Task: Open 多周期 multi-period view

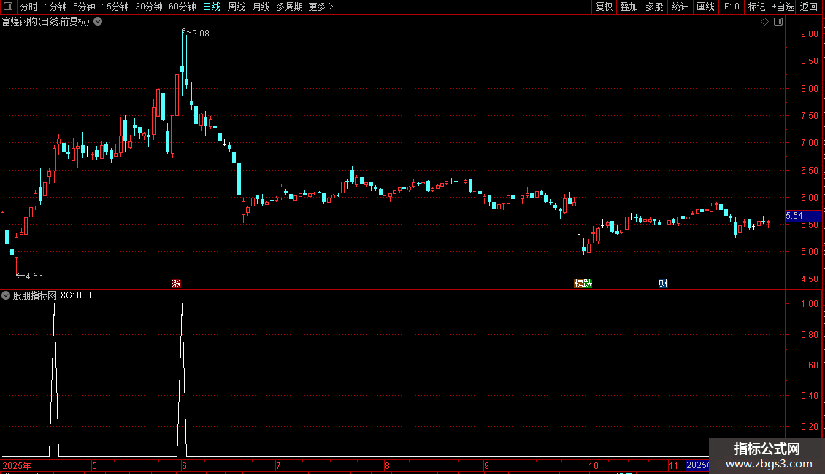Action: [289, 7]
